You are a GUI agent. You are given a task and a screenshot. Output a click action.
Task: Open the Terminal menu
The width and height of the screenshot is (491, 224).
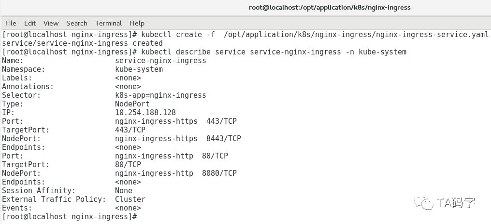(x=108, y=23)
